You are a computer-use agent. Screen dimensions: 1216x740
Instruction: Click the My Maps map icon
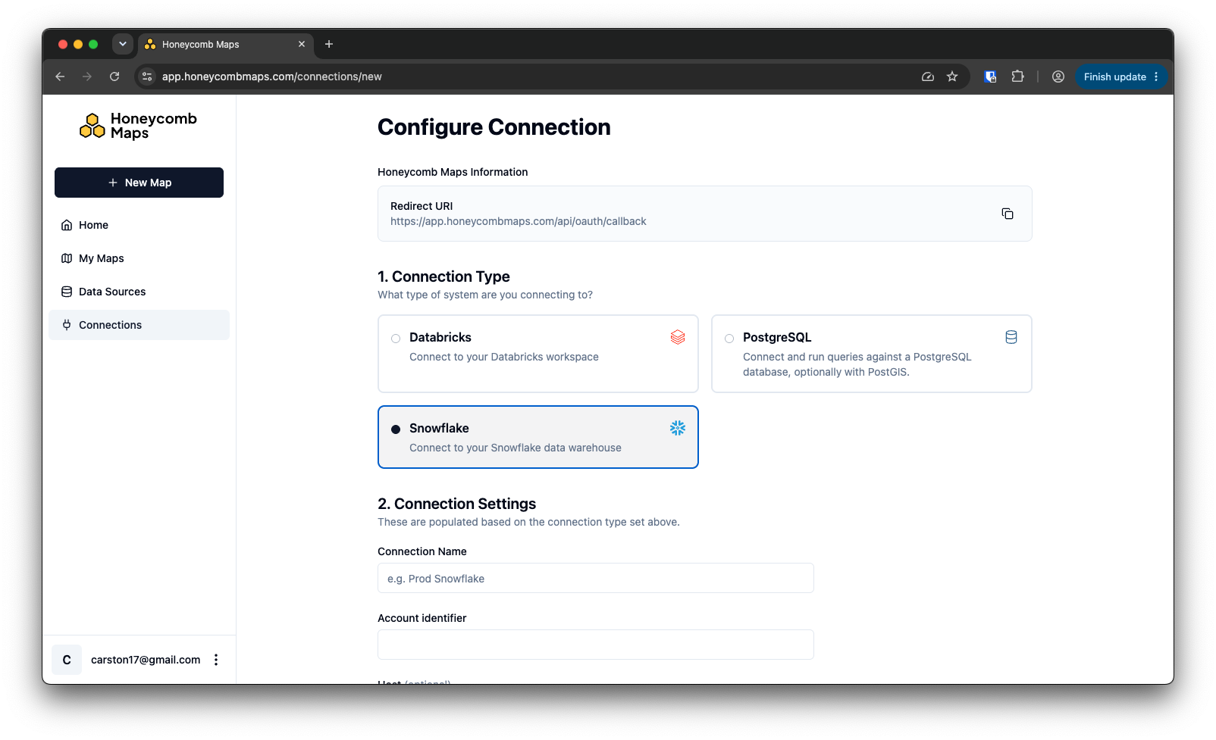(x=67, y=258)
